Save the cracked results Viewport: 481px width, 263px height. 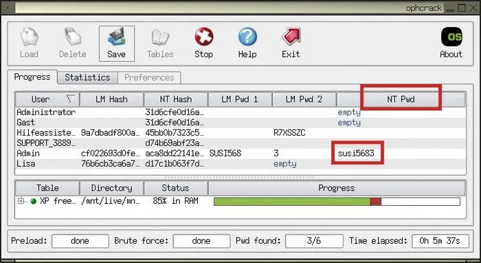[117, 43]
